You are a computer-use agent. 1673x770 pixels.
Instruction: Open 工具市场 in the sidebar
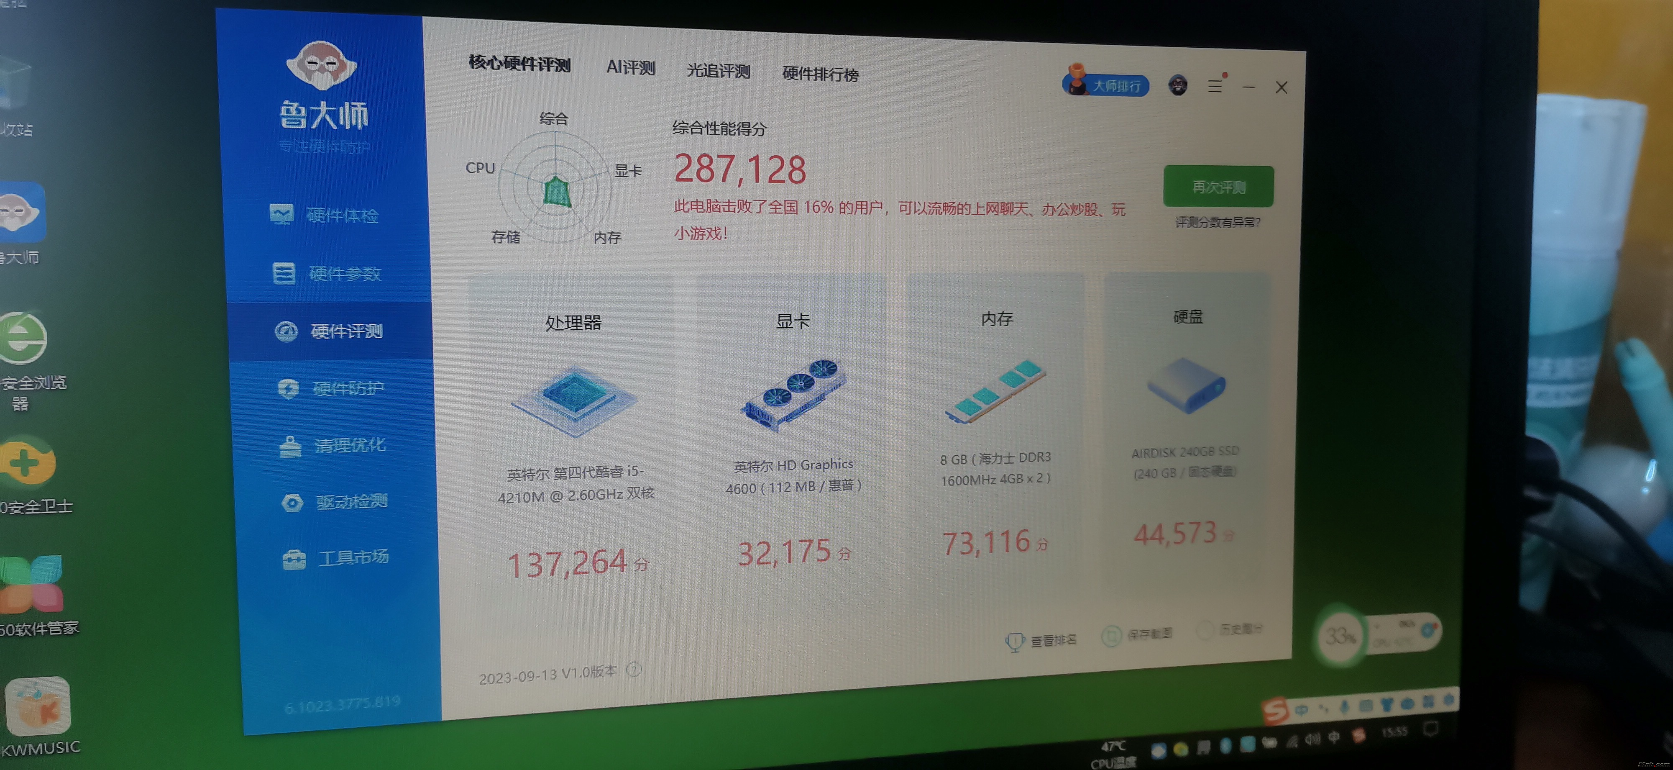pos(336,557)
